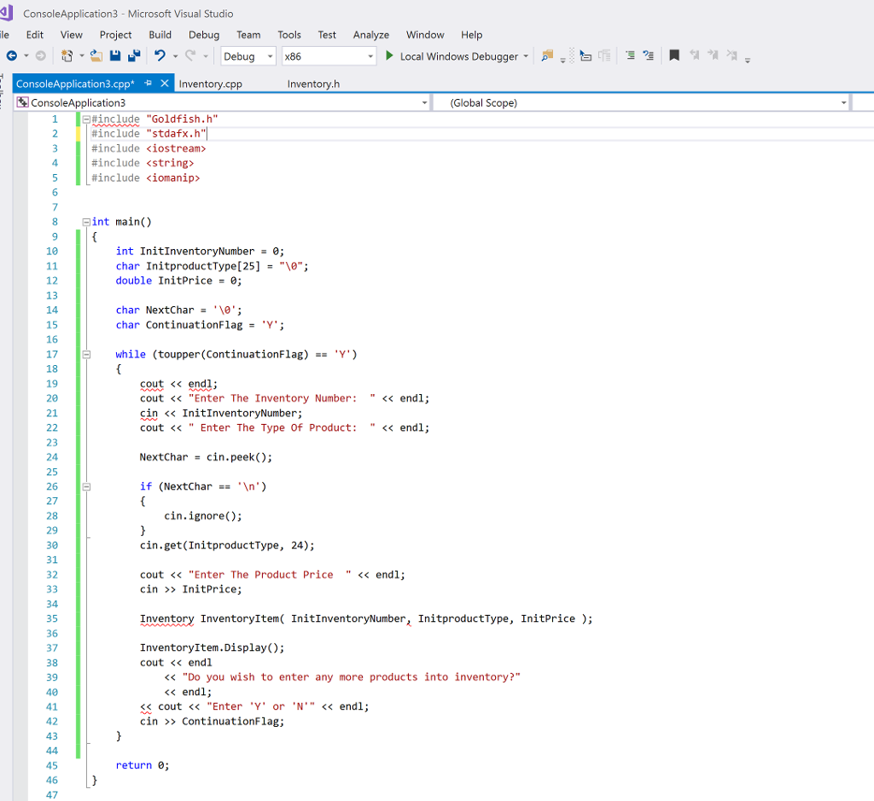Start debugging with the green play icon
Image resolution: width=874 pixels, height=801 pixels.
[x=389, y=55]
